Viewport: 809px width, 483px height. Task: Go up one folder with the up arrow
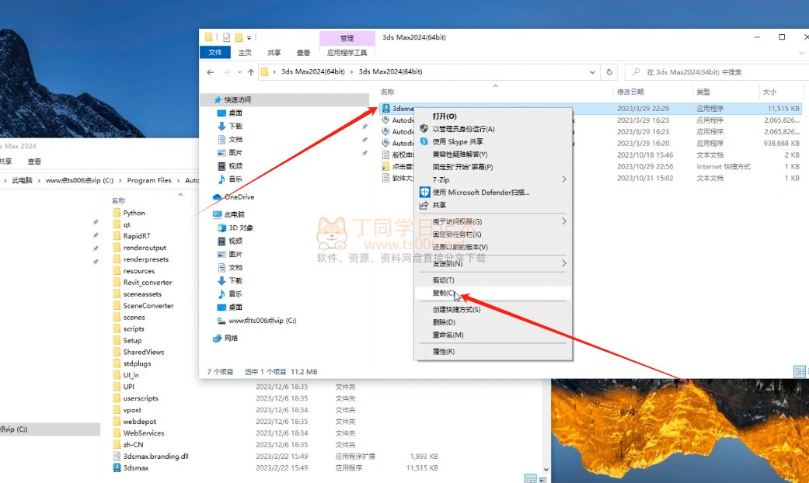pos(251,72)
